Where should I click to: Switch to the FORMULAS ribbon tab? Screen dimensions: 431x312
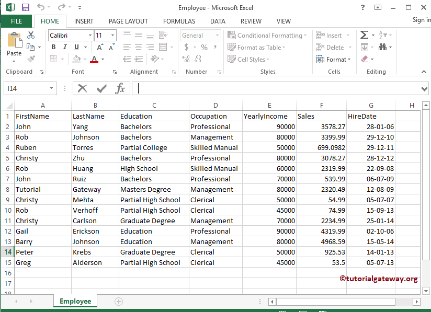(179, 21)
